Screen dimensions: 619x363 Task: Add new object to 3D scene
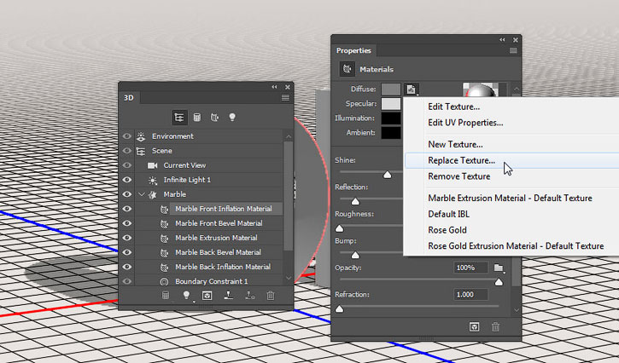(x=207, y=296)
